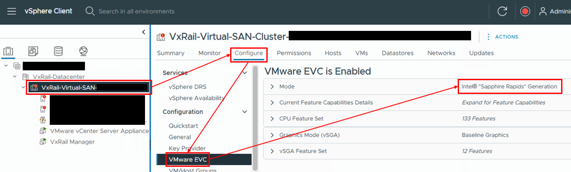Open the Networks tab
571x172 pixels.
441,53
